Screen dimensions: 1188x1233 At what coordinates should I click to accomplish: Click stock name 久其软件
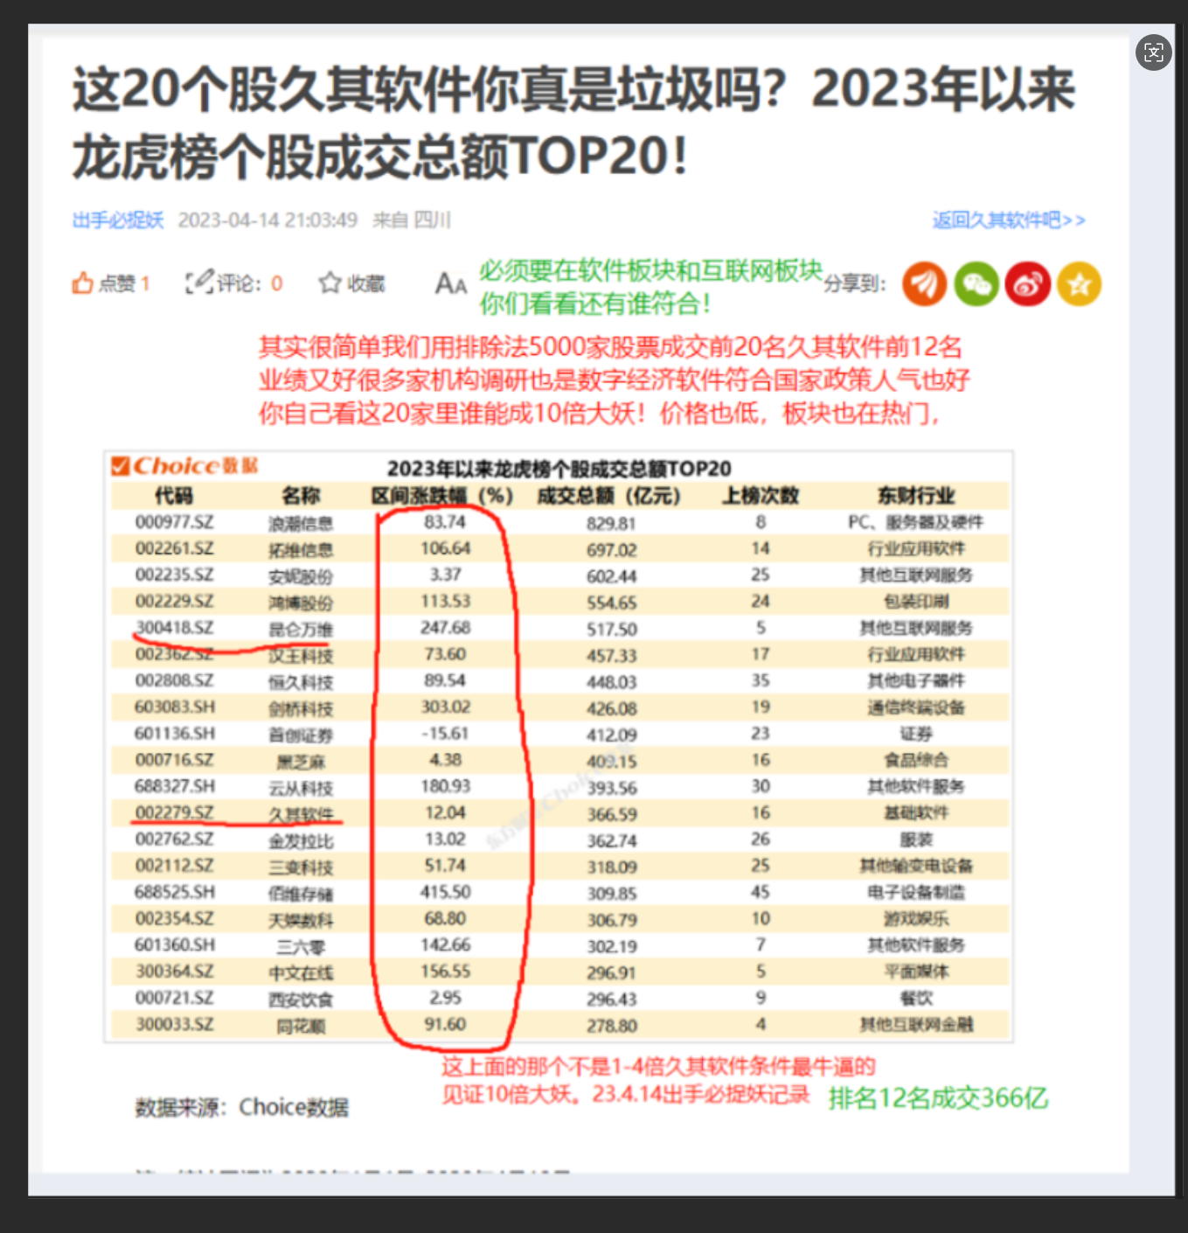point(301,814)
